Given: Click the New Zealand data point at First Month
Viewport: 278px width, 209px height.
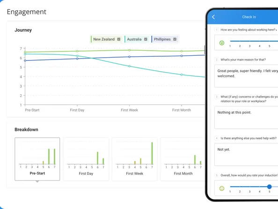Looking at the screenshot, I should (182, 51).
